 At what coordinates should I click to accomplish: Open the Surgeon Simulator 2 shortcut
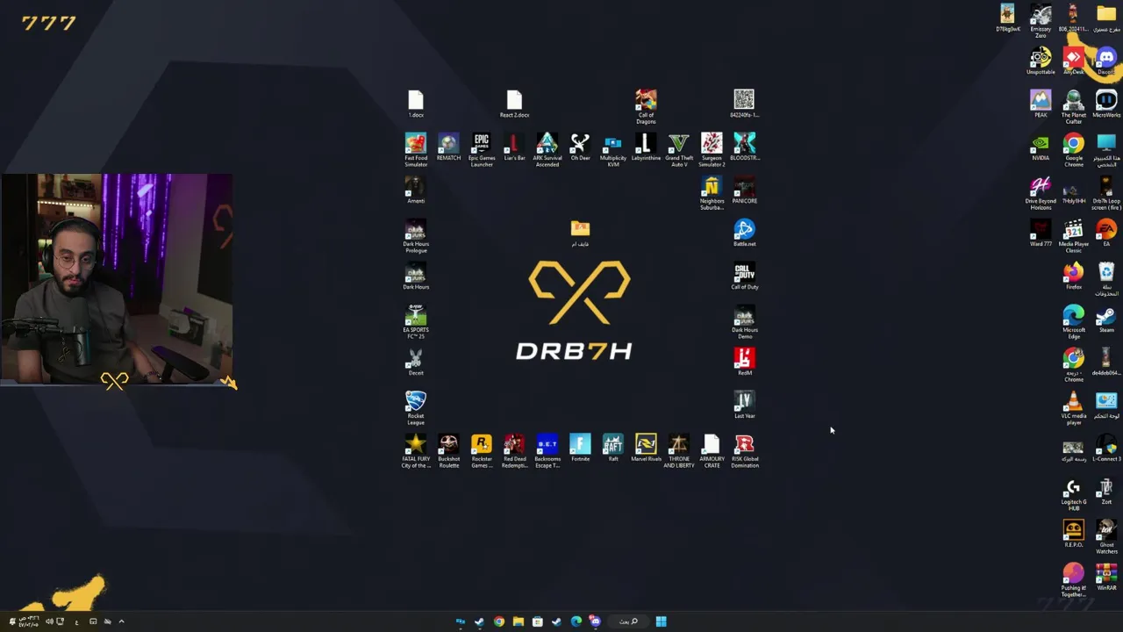(x=712, y=149)
